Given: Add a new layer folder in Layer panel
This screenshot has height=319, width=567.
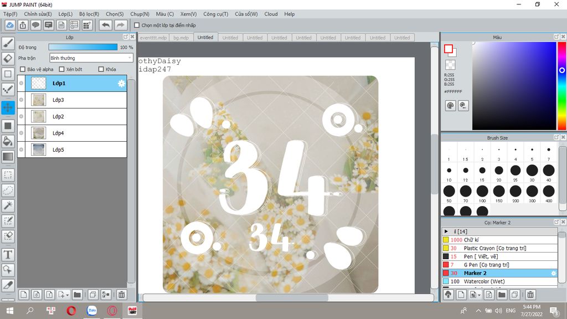Looking at the screenshot, I should tap(77, 295).
